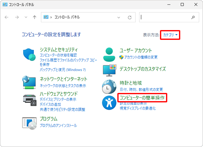Click the UAC shield beside アカウントの種類の変更
The image size is (203, 147).
click(x=121, y=57)
